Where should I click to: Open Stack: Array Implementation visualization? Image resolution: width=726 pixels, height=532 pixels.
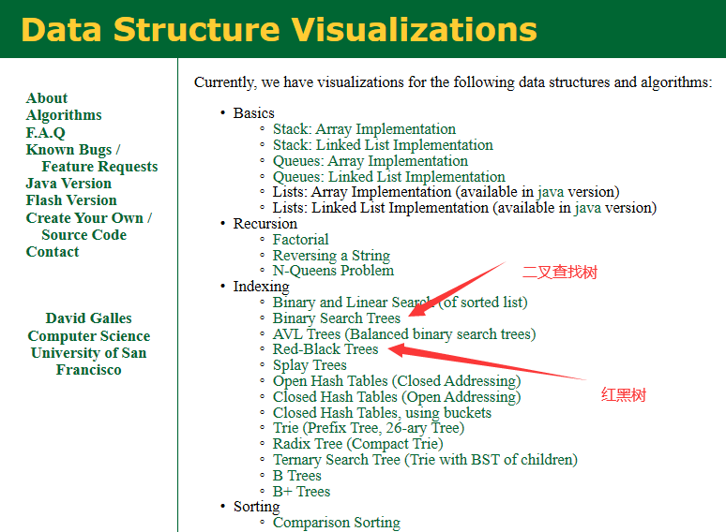tap(364, 129)
